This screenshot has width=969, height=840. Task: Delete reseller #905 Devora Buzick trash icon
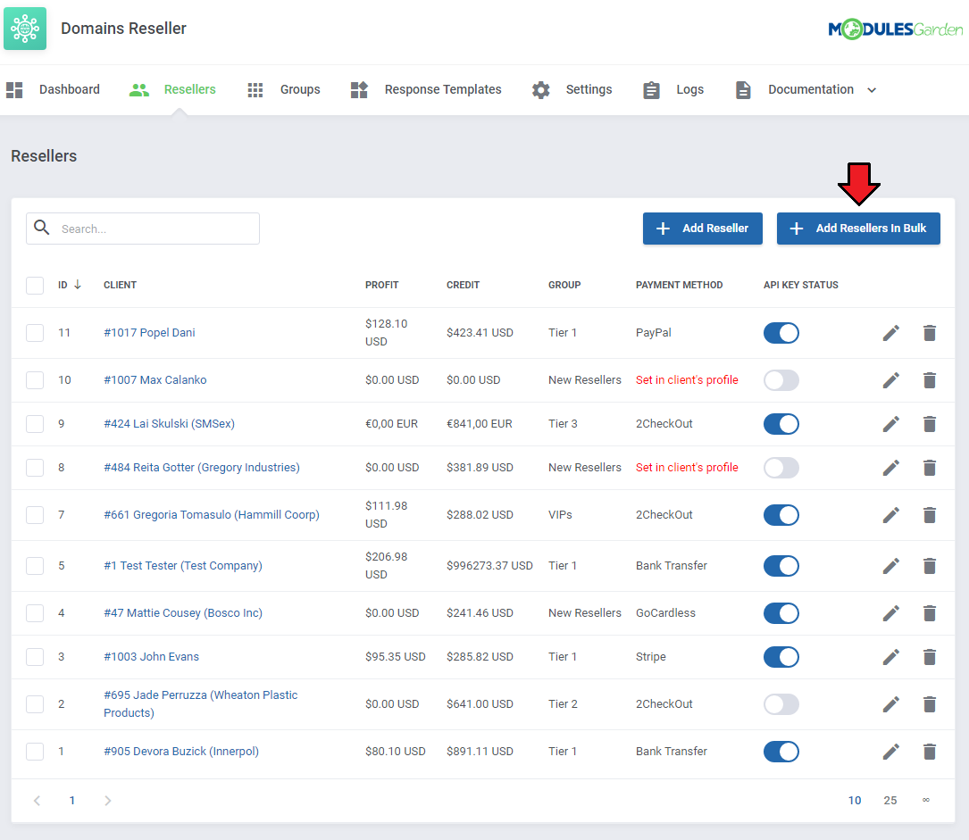coord(930,751)
